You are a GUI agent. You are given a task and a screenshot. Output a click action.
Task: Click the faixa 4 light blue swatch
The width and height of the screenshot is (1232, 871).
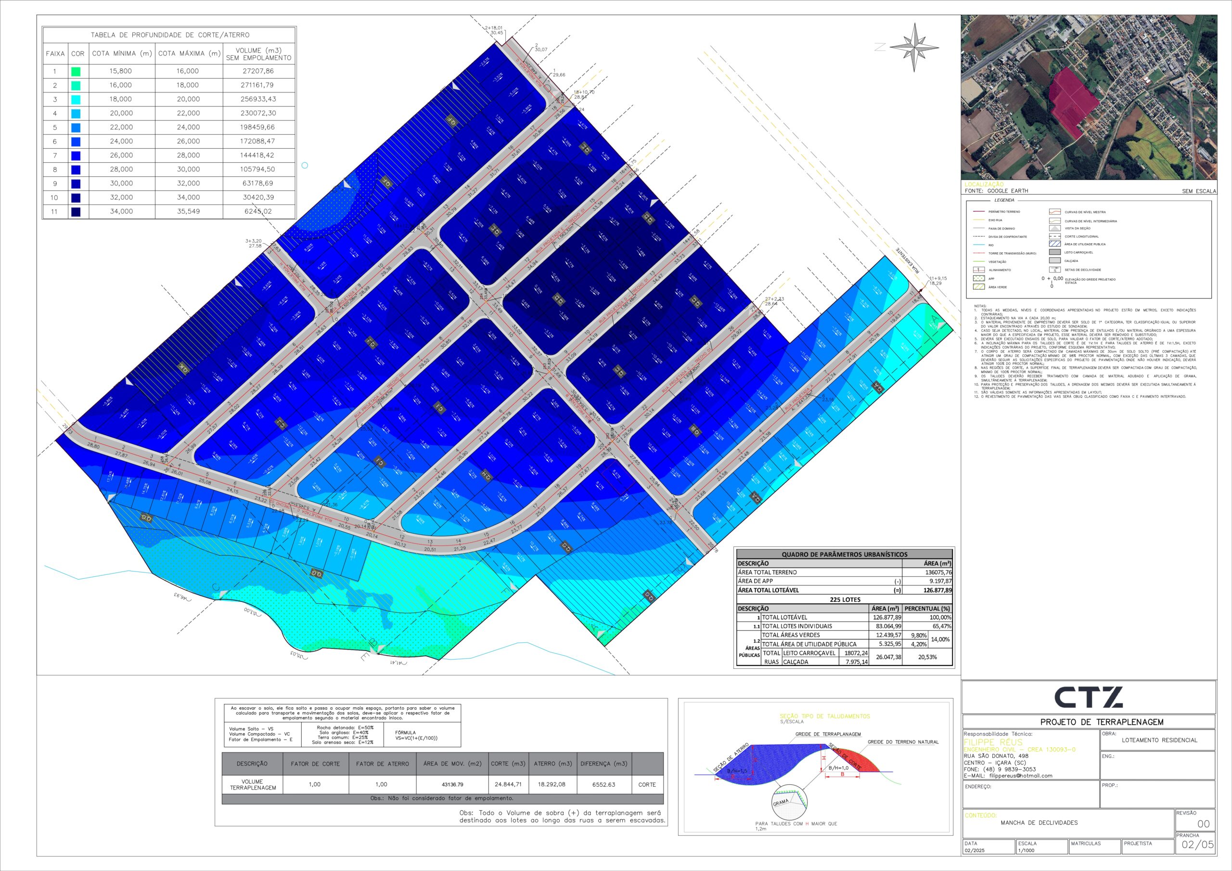[76, 113]
